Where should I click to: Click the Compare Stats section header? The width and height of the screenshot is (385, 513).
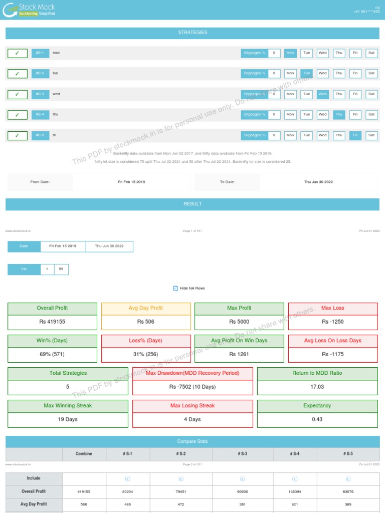pyautogui.click(x=192, y=441)
